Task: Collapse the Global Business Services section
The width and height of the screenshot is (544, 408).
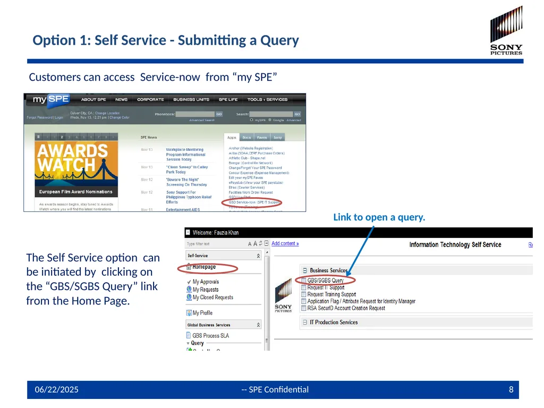Action: pyautogui.click(x=258, y=325)
